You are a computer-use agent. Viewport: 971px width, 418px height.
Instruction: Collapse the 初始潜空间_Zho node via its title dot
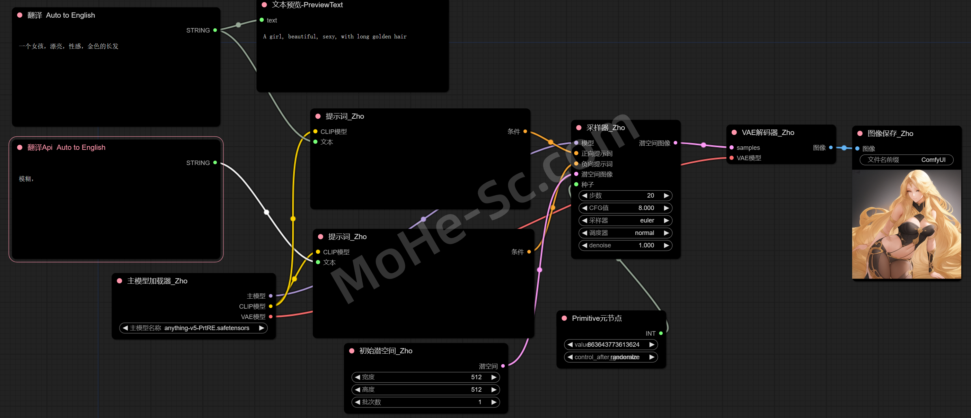tap(352, 351)
